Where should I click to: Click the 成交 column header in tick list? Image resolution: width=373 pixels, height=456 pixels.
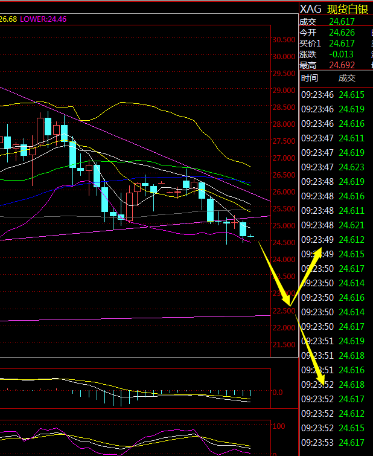coord(346,78)
